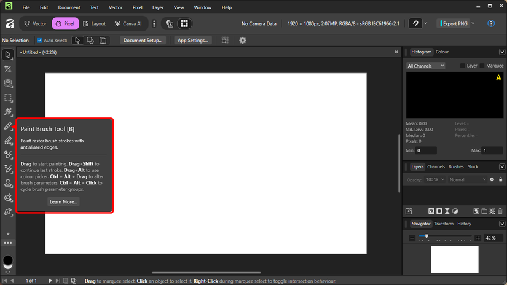Toggle the grid view button in top bar
The width and height of the screenshot is (507, 285).
point(184,23)
